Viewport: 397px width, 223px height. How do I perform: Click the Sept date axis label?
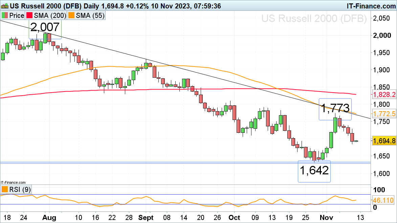tap(146, 218)
